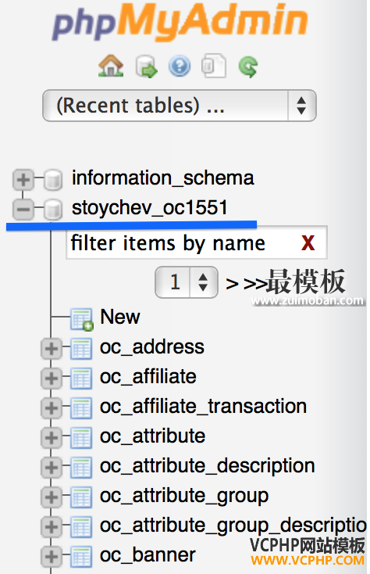Open the phpMyAdmin documentation question-mark icon
The image size is (370, 574).
pyautogui.click(x=180, y=66)
